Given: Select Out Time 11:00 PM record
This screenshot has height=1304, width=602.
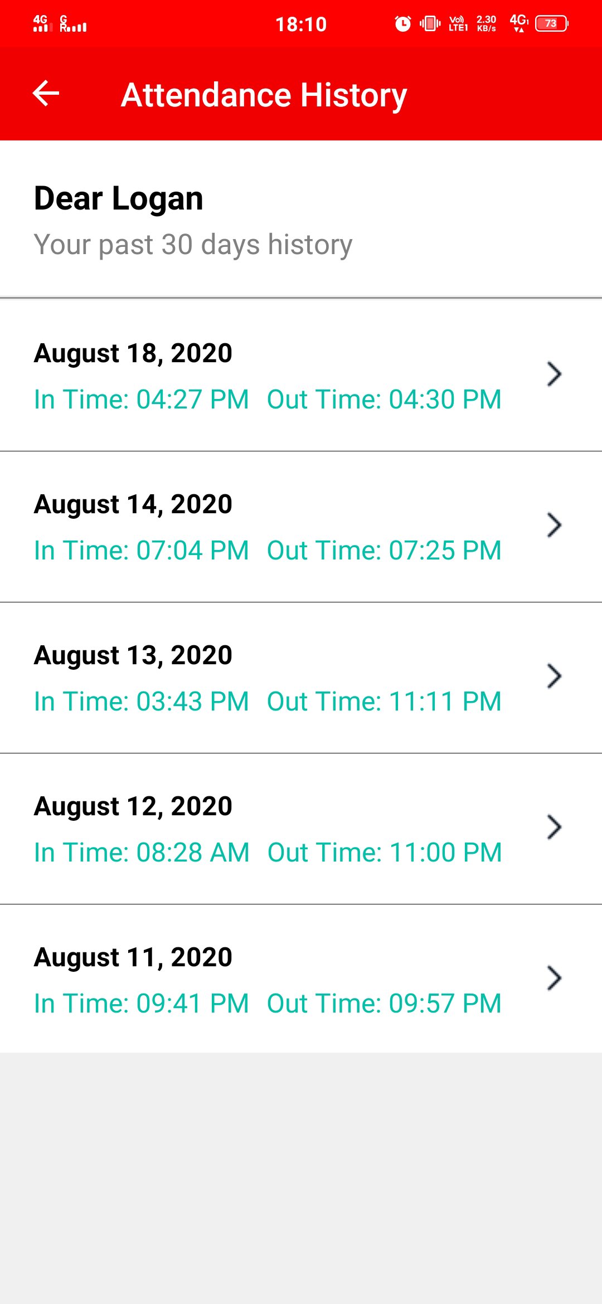Looking at the screenshot, I should coord(385,852).
